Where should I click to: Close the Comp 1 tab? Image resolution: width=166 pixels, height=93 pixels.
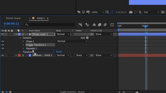30,18
